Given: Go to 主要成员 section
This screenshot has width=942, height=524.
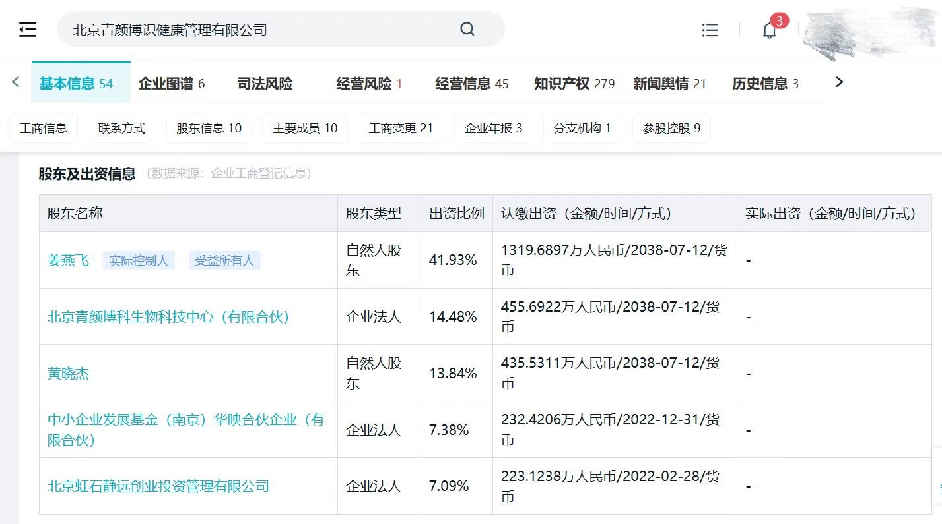Looking at the screenshot, I should [x=305, y=128].
